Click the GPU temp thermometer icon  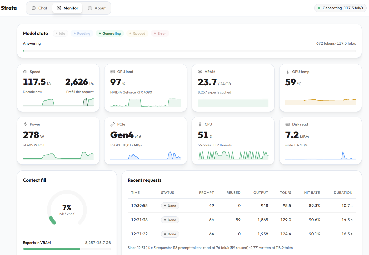point(287,72)
